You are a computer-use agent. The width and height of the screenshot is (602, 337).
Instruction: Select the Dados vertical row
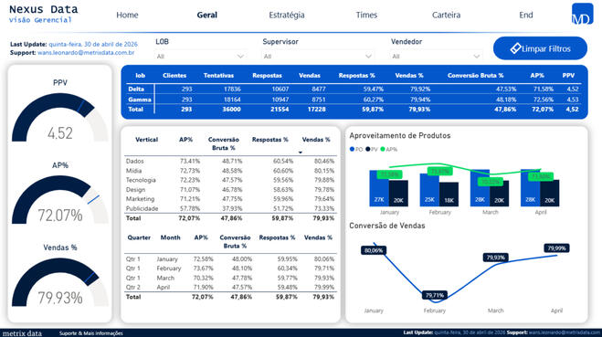click(x=230, y=162)
